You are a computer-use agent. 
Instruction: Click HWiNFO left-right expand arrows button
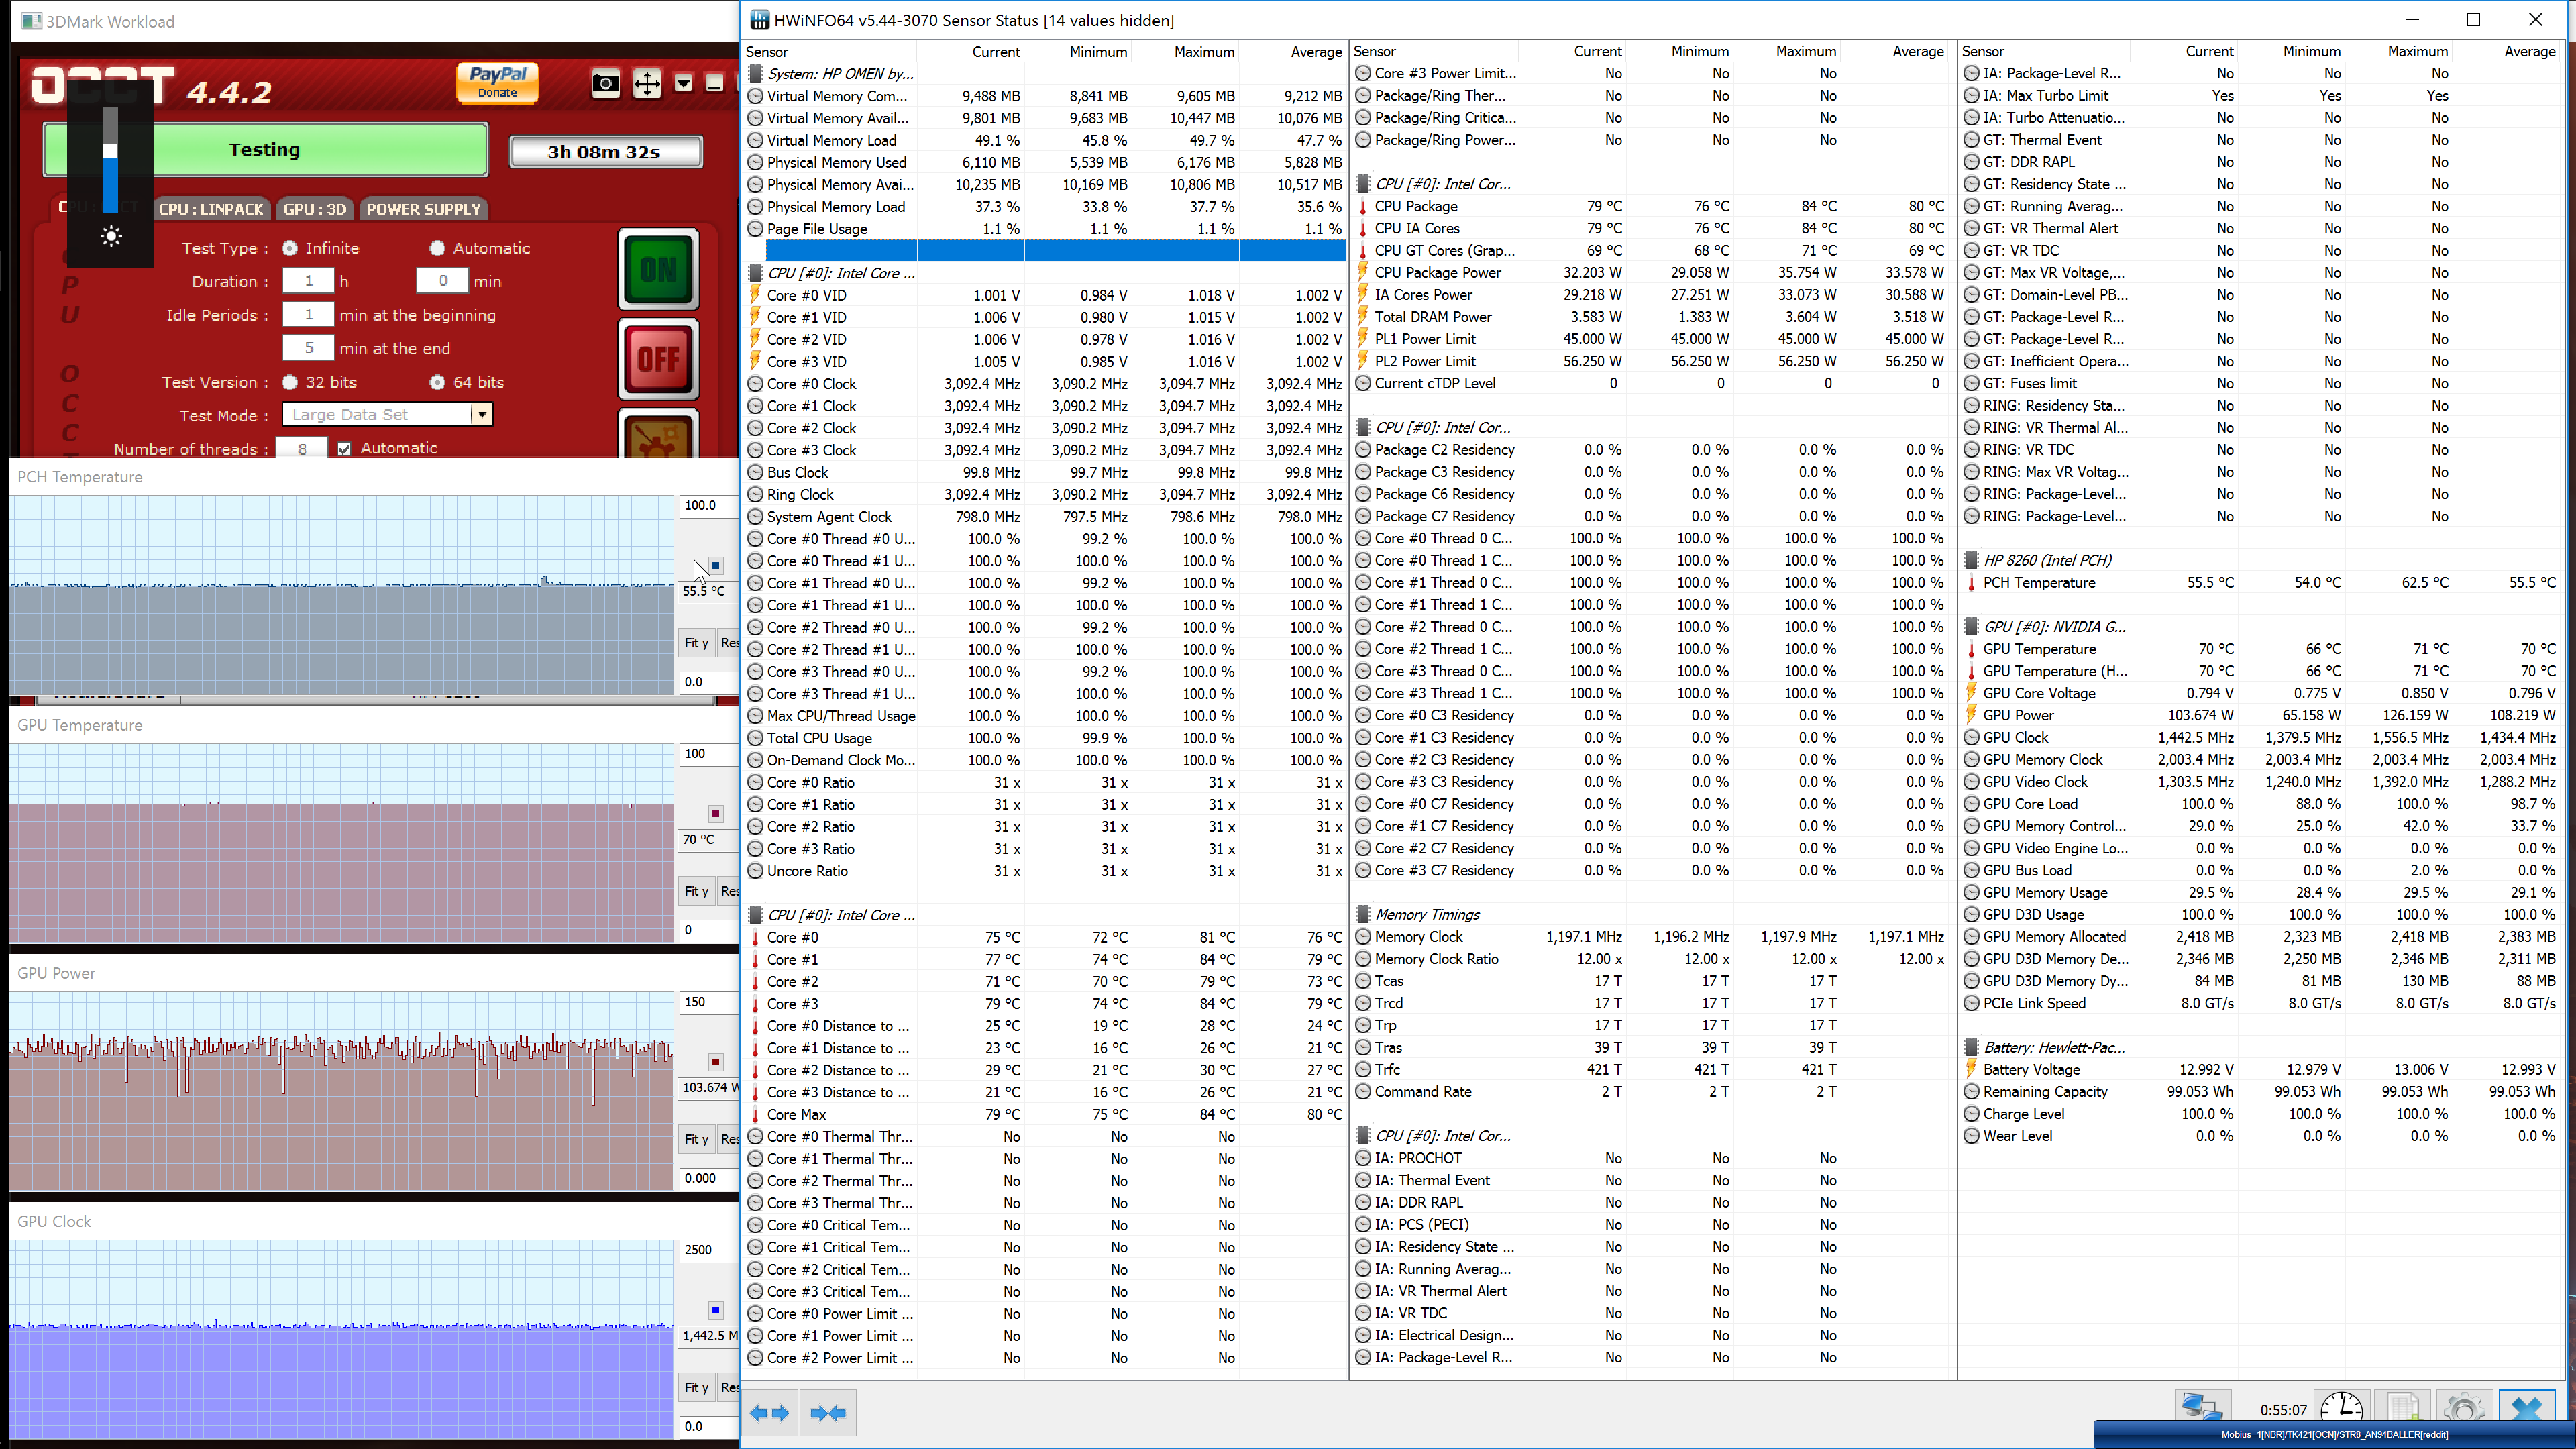click(x=770, y=1413)
